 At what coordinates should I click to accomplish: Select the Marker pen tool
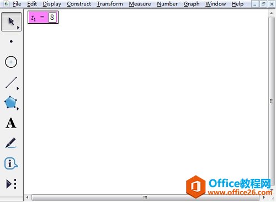(10, 143)
